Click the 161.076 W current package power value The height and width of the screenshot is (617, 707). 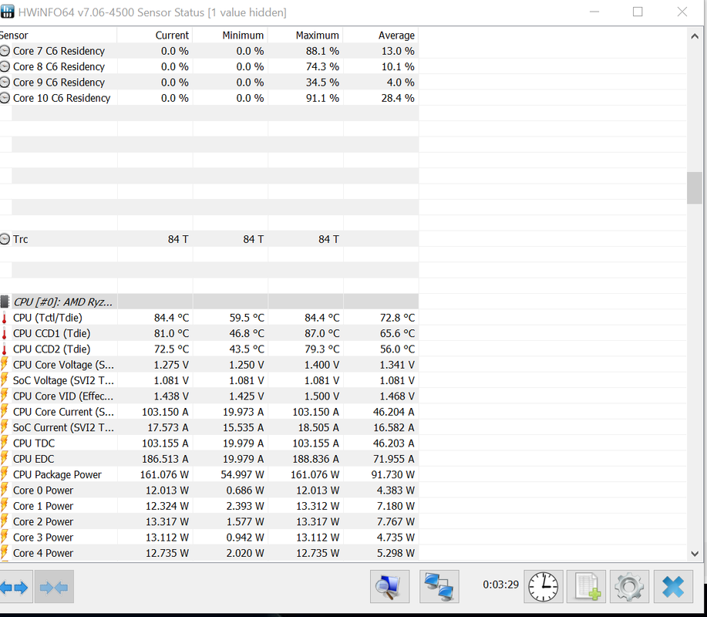(x=164, y=474)
